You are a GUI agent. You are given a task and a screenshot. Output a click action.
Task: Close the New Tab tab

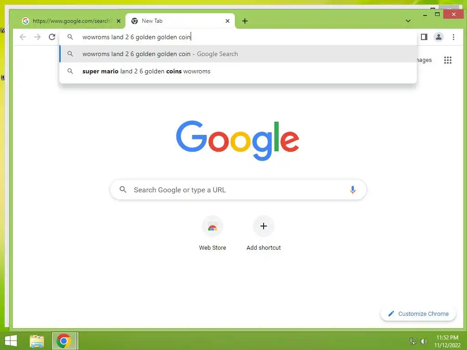click(228, 21)
